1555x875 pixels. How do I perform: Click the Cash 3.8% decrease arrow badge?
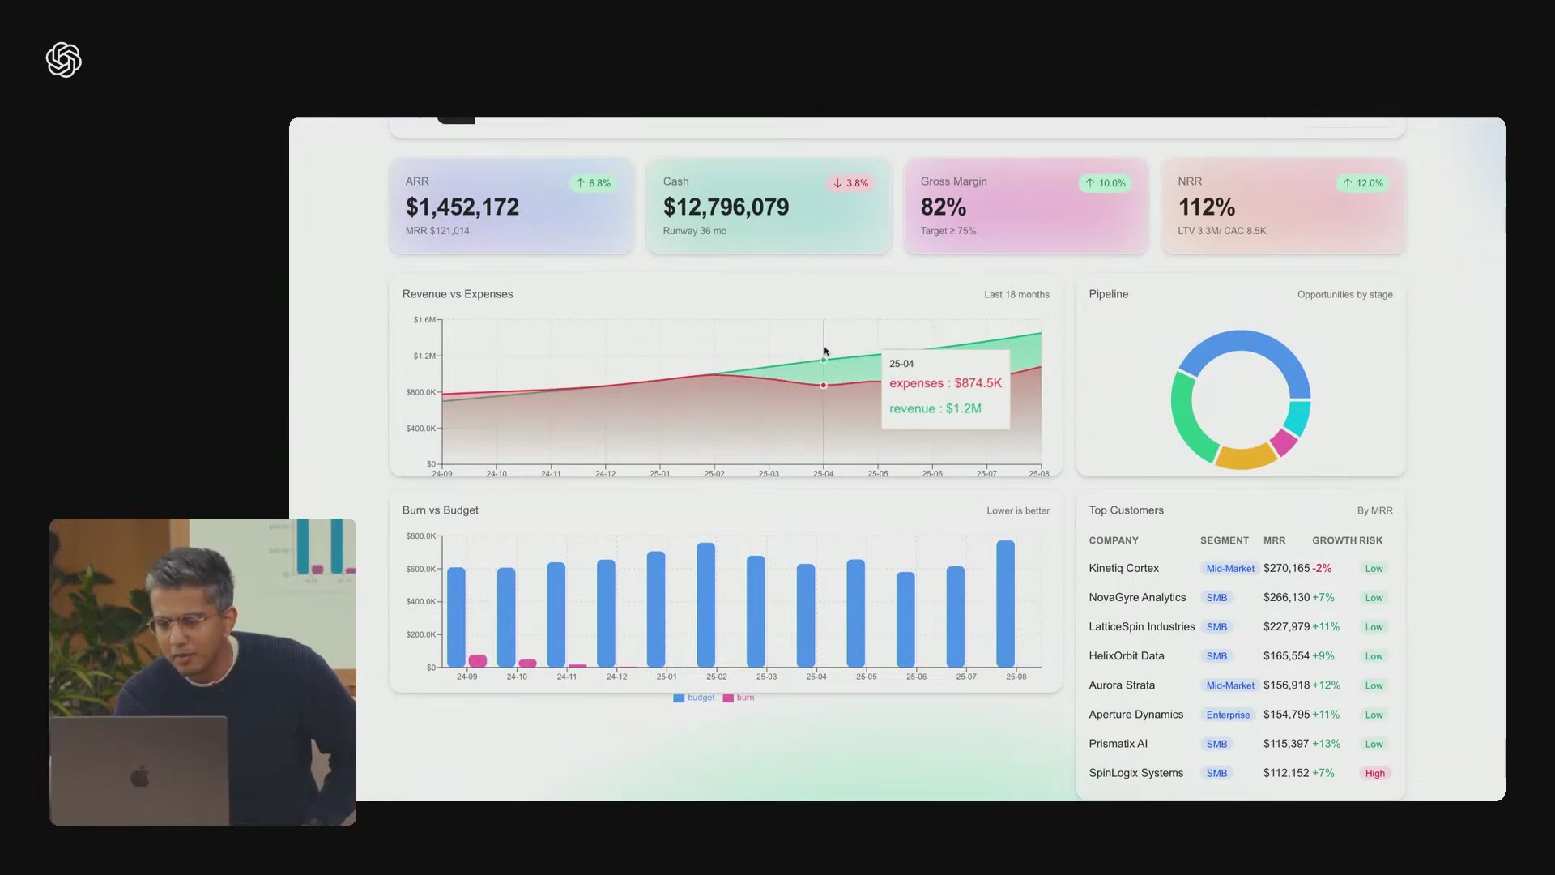click(850, 183)
